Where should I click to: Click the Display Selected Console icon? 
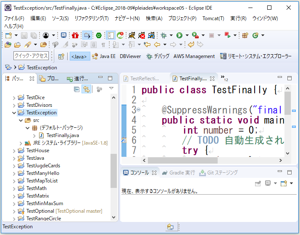point(268,183)
